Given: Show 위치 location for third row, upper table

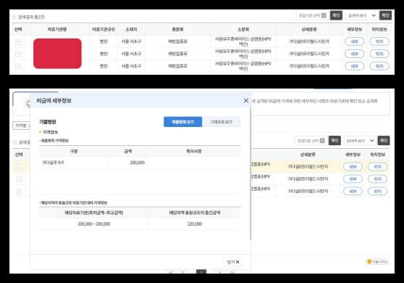Looking at the screenshot, I should click(379, 66).
